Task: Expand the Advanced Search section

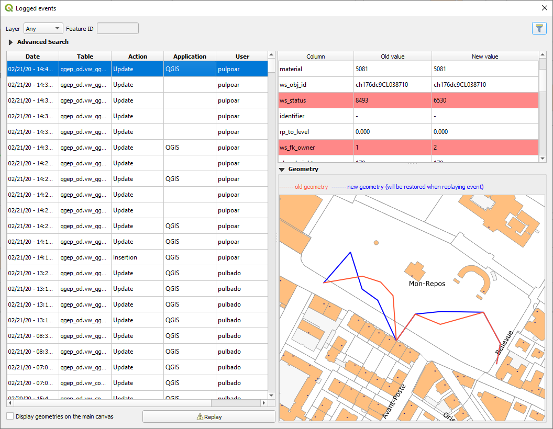Action: (x=10, y=42)
